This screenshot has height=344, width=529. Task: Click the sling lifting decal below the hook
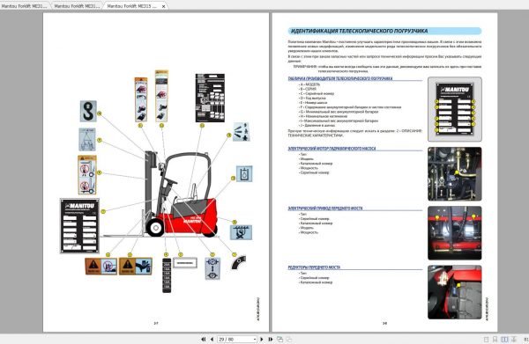[87, 139]
